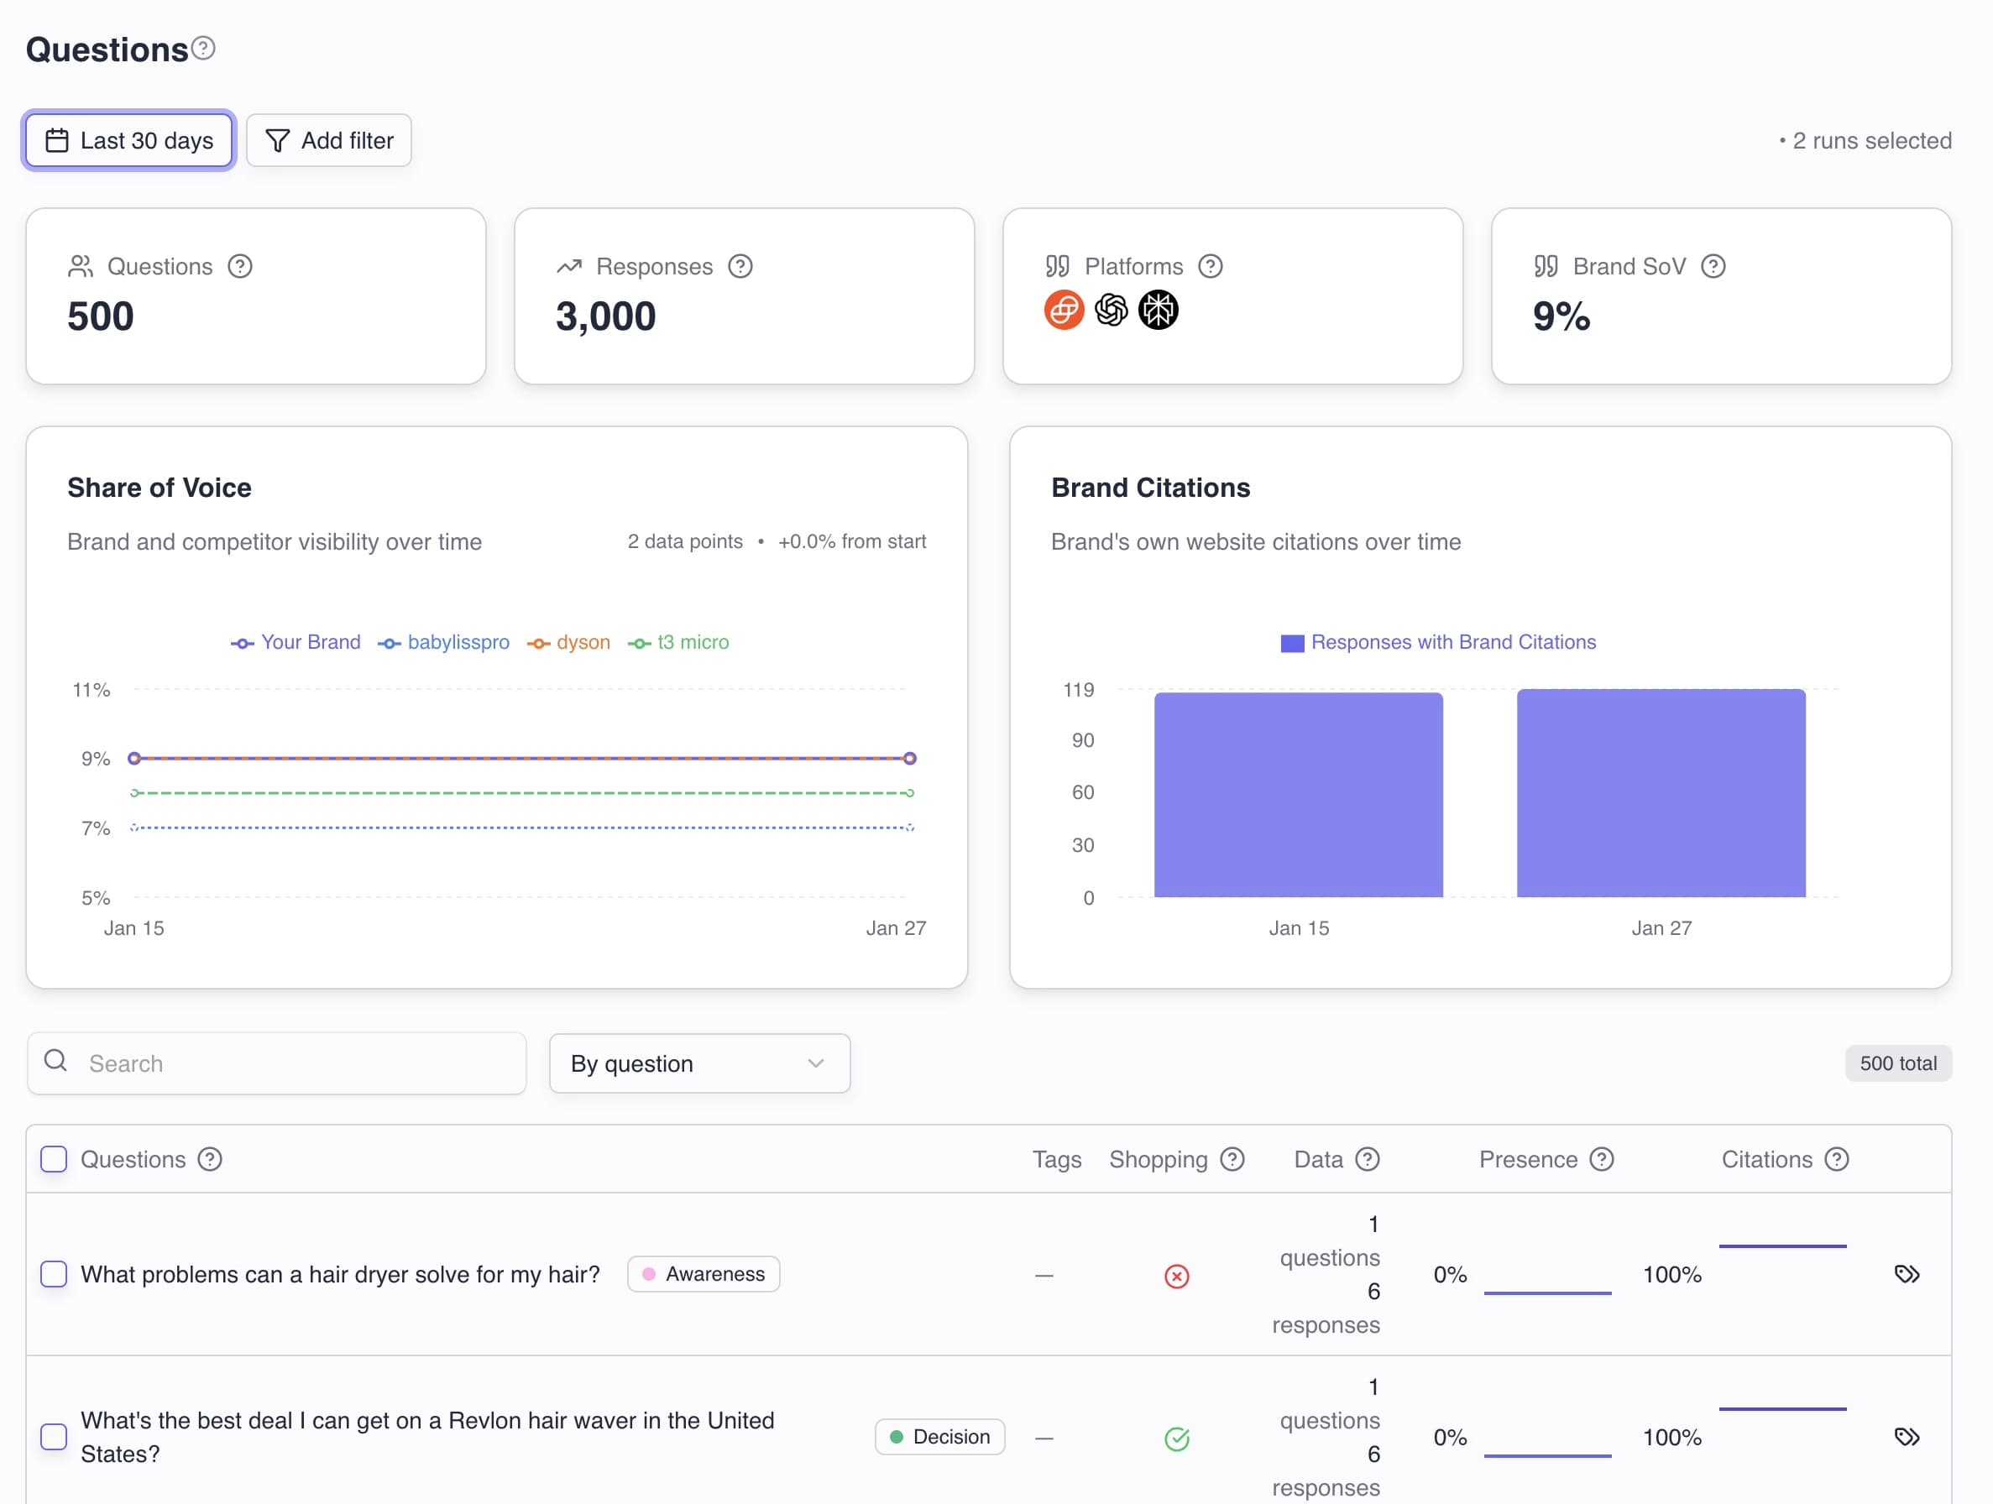Viewport: 1993px width, 1504px height.
Task: Click the green checkmark in the Revlon question row
Action: (x=1177, y=1438)
